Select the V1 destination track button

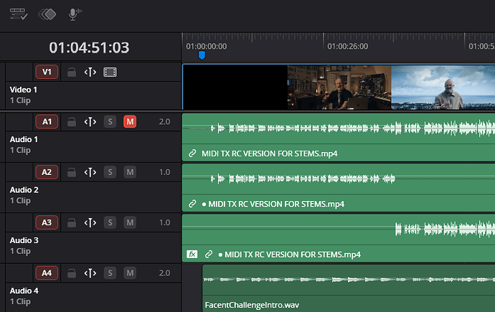pyautogui.click(x=47, y=72)
